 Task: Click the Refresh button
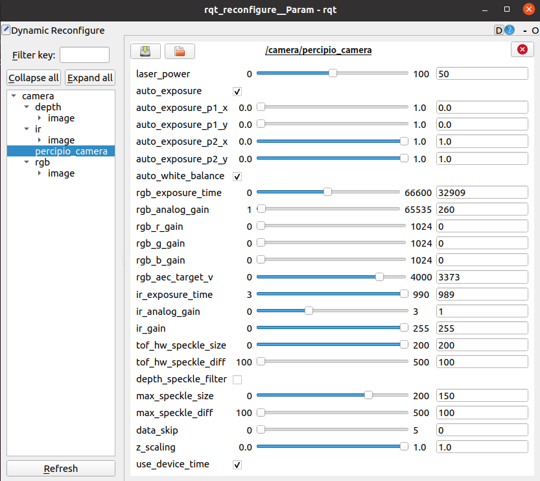(61, 468)
